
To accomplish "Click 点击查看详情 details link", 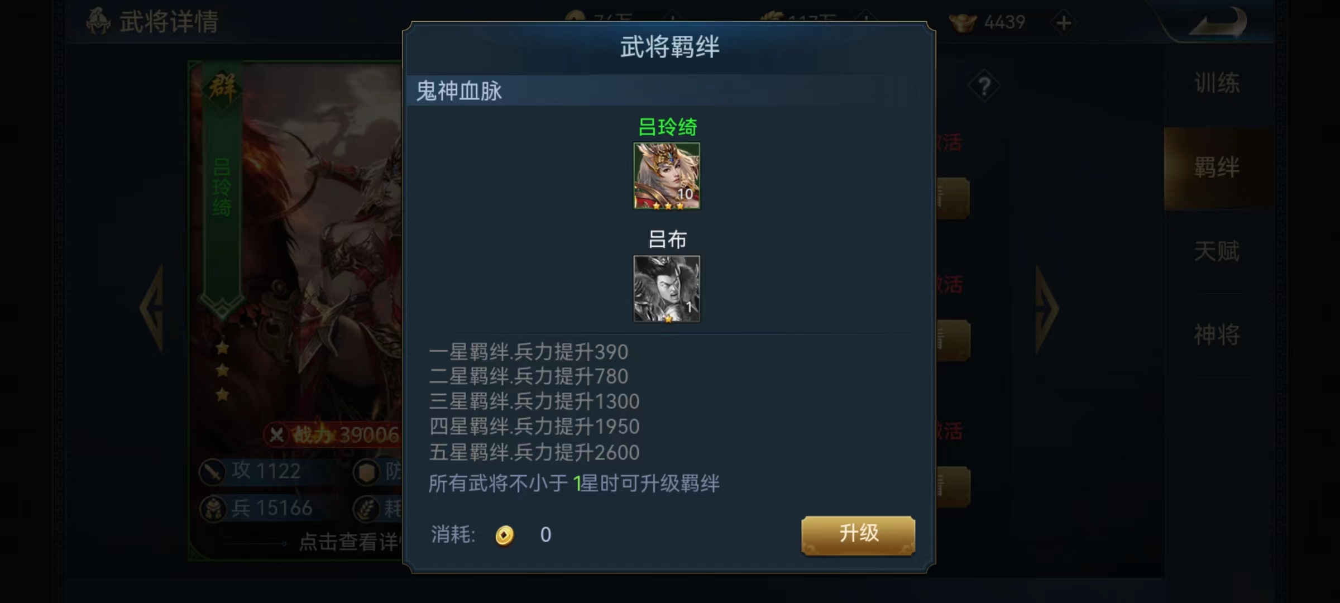I will tap(349, 542).
